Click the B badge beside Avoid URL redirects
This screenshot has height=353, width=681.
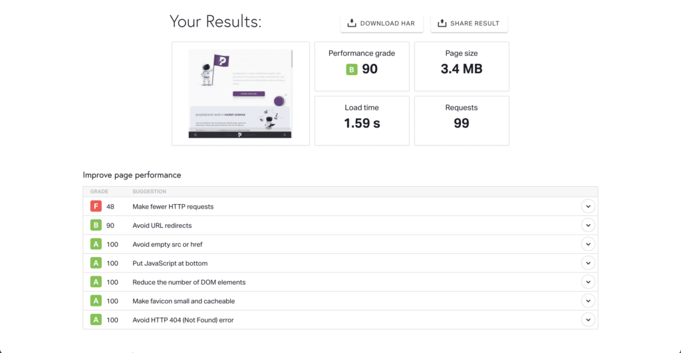pyautogui.click(x=95, y=225)
